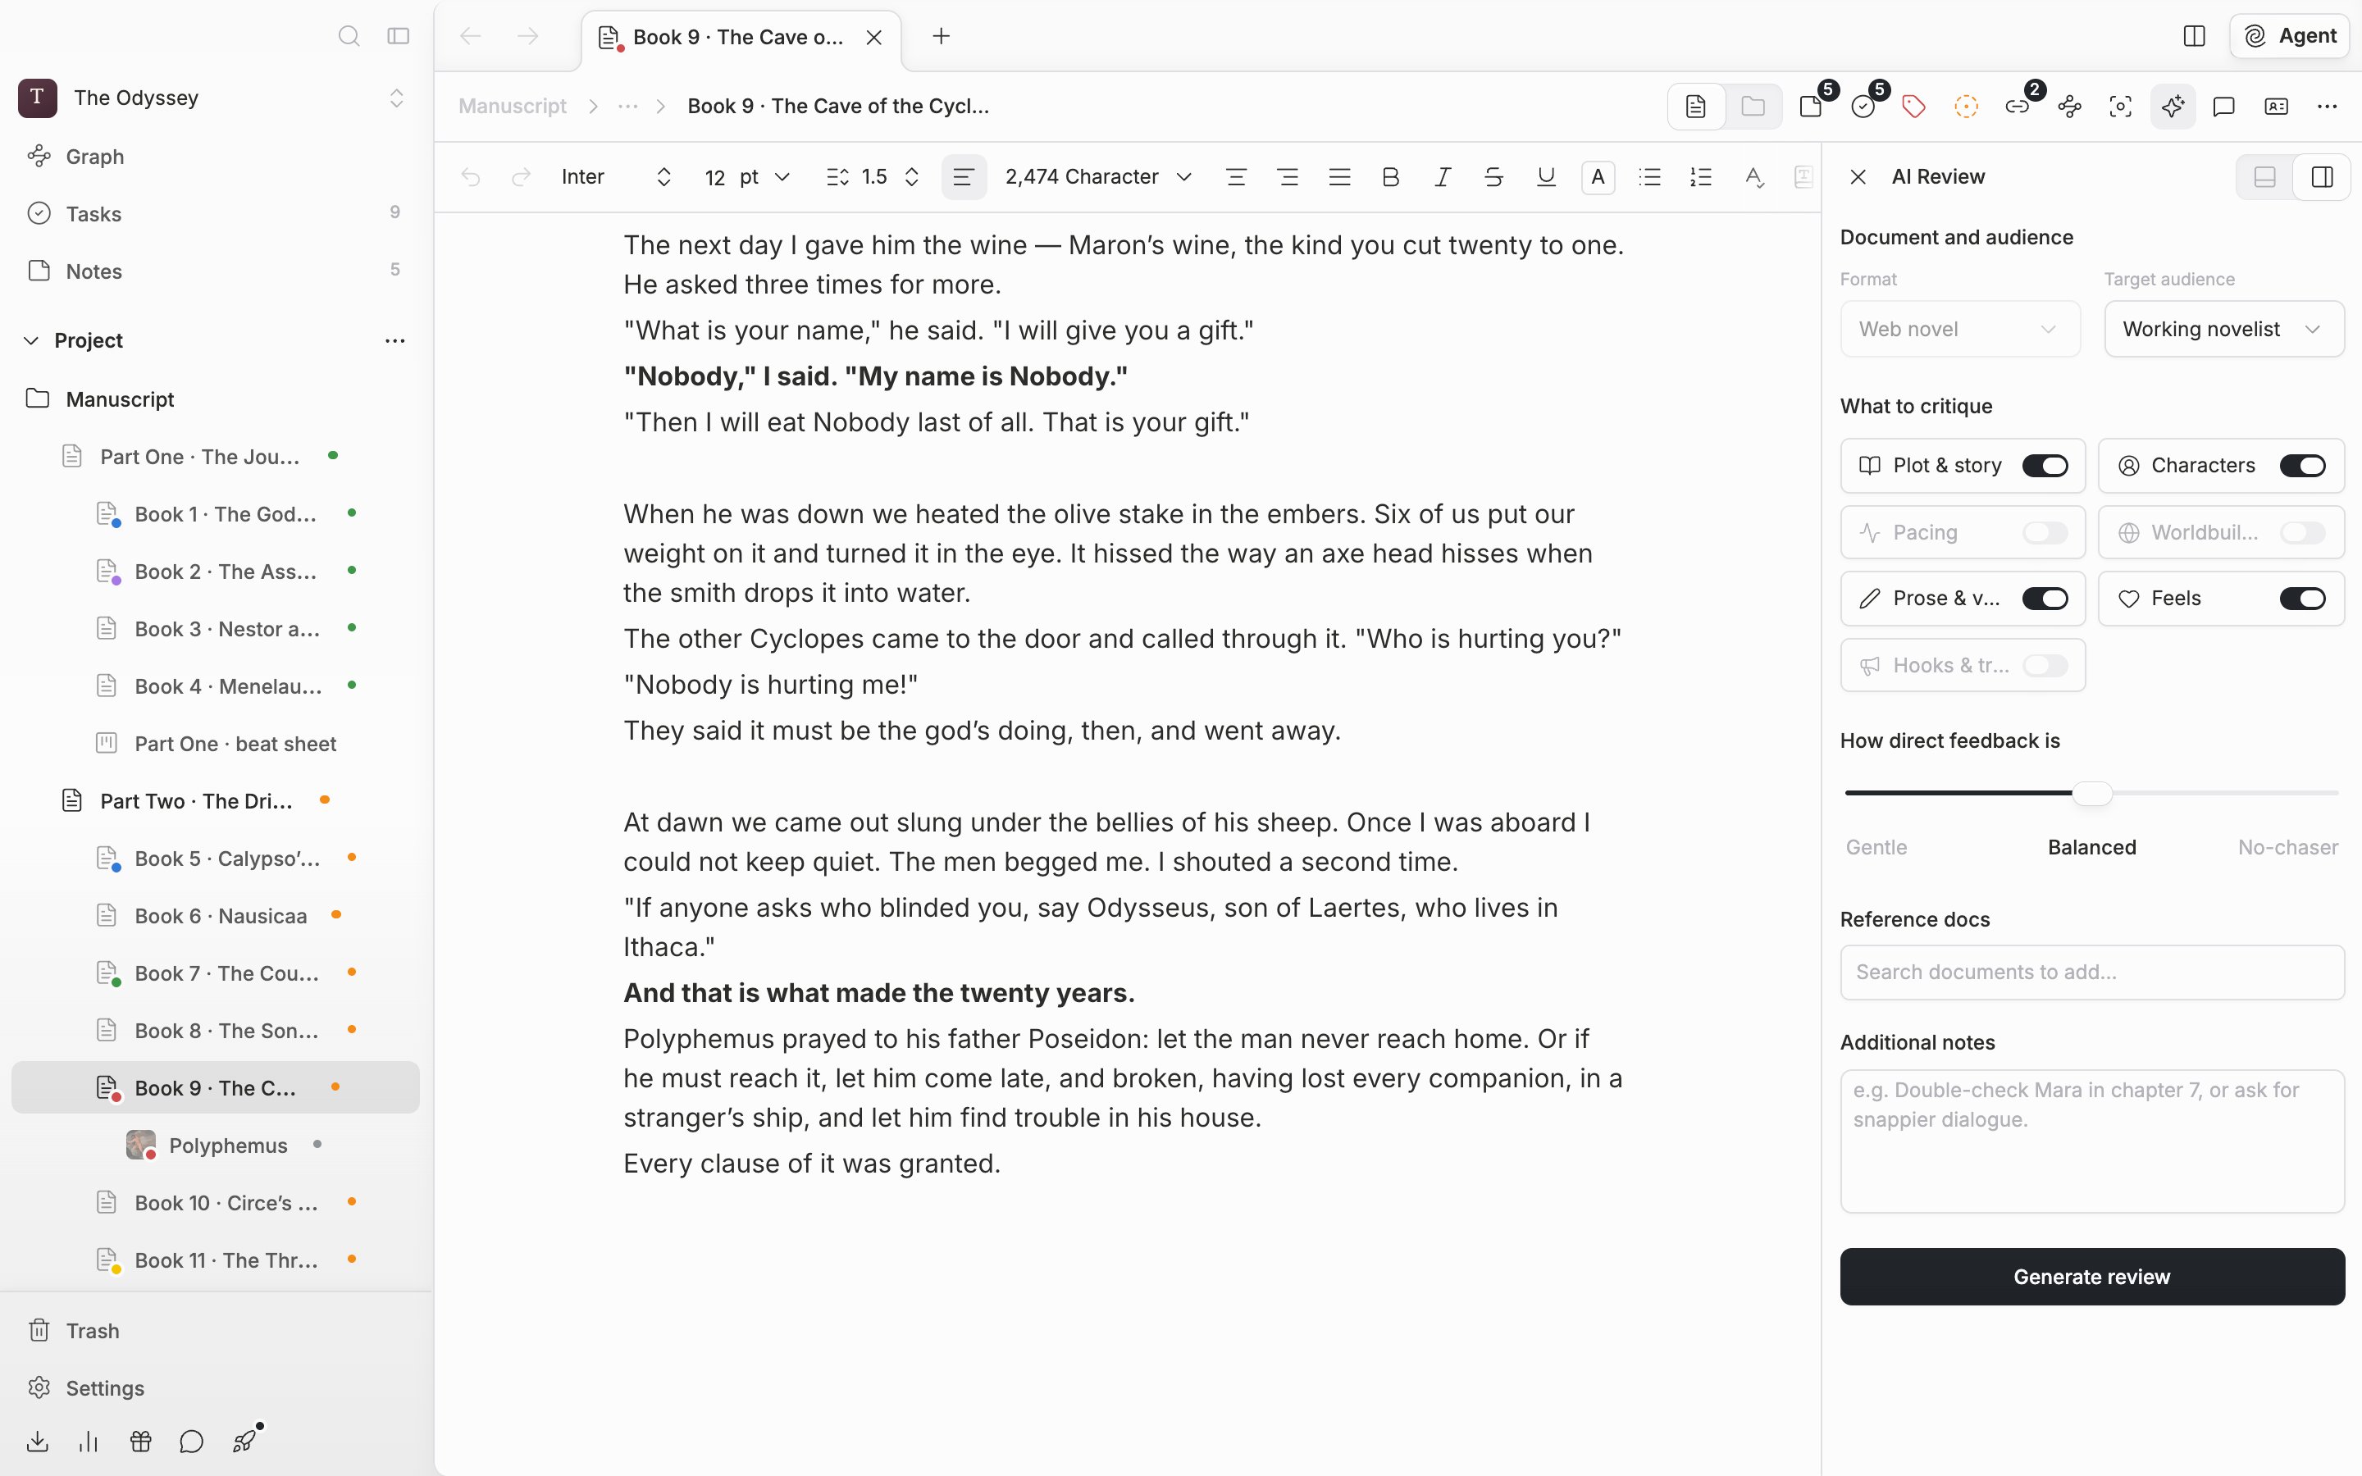This screenshot has height=1476, width=2362.
Task: Go to Manuscript breadcrumb link
Action: point(513,107)
